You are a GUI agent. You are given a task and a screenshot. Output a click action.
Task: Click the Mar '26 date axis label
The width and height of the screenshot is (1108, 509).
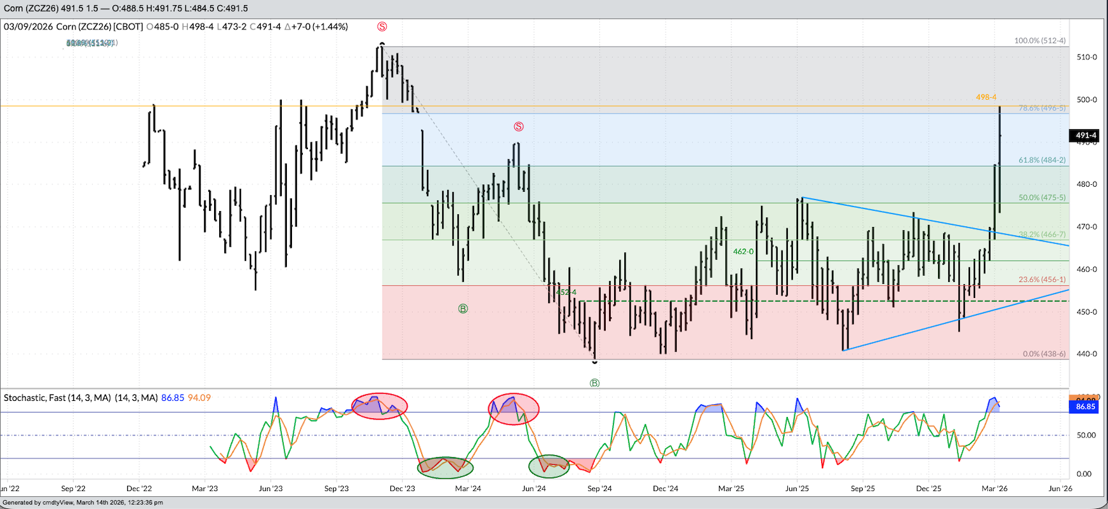click(x=994, y=489)
